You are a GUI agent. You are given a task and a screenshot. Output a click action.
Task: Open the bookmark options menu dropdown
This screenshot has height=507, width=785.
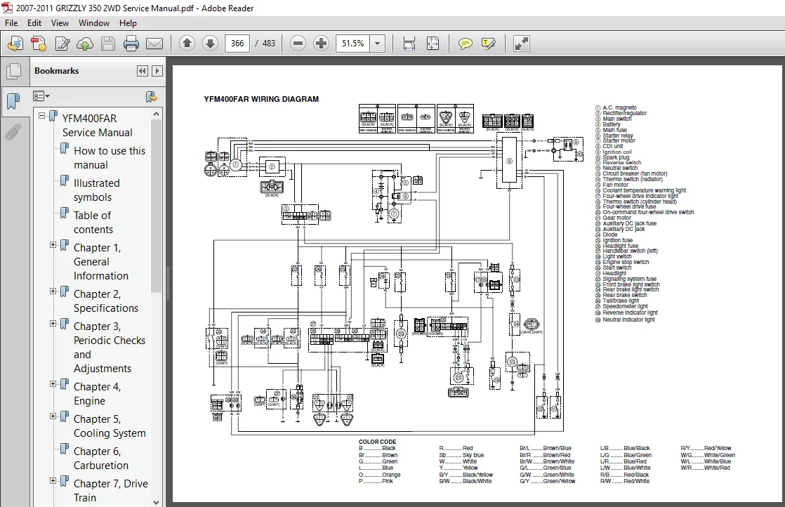click(x=41, y=96)
